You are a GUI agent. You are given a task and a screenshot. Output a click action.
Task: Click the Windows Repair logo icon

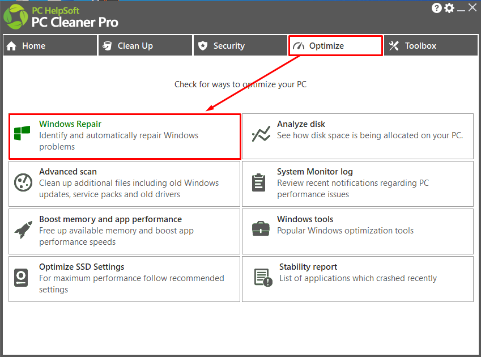pos(22,133)
